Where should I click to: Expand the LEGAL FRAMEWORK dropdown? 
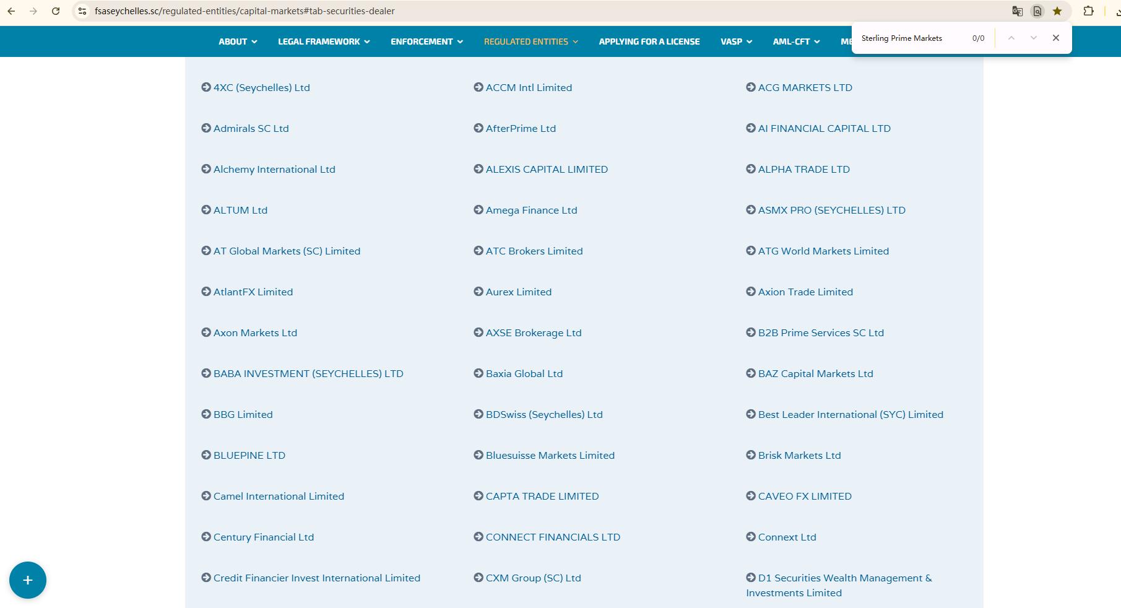[x=324, y=41]
